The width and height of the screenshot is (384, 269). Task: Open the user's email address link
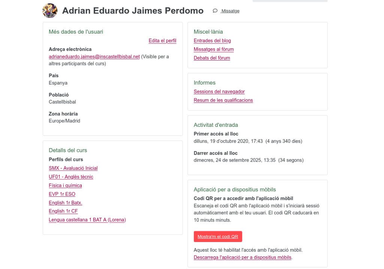(94, 57)
